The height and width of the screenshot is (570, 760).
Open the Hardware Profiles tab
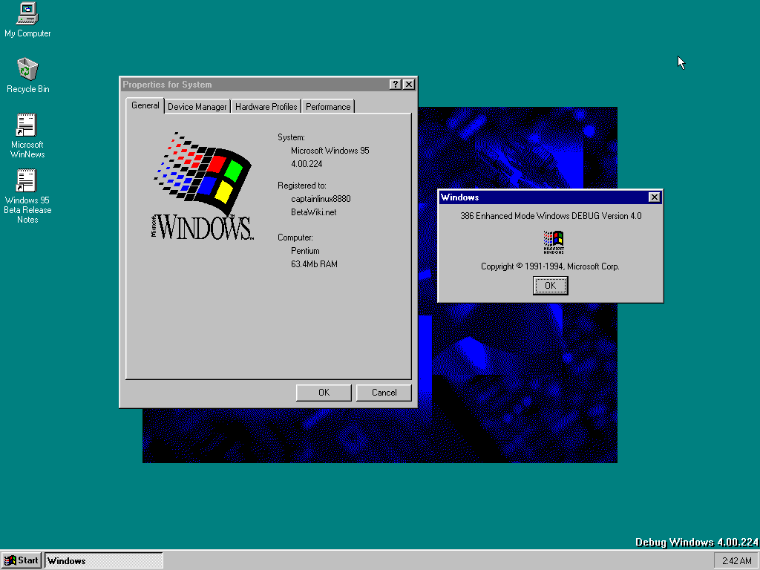coord(266,107)
